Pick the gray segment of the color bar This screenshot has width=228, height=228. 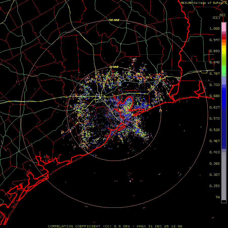click(x=224, y=176)
